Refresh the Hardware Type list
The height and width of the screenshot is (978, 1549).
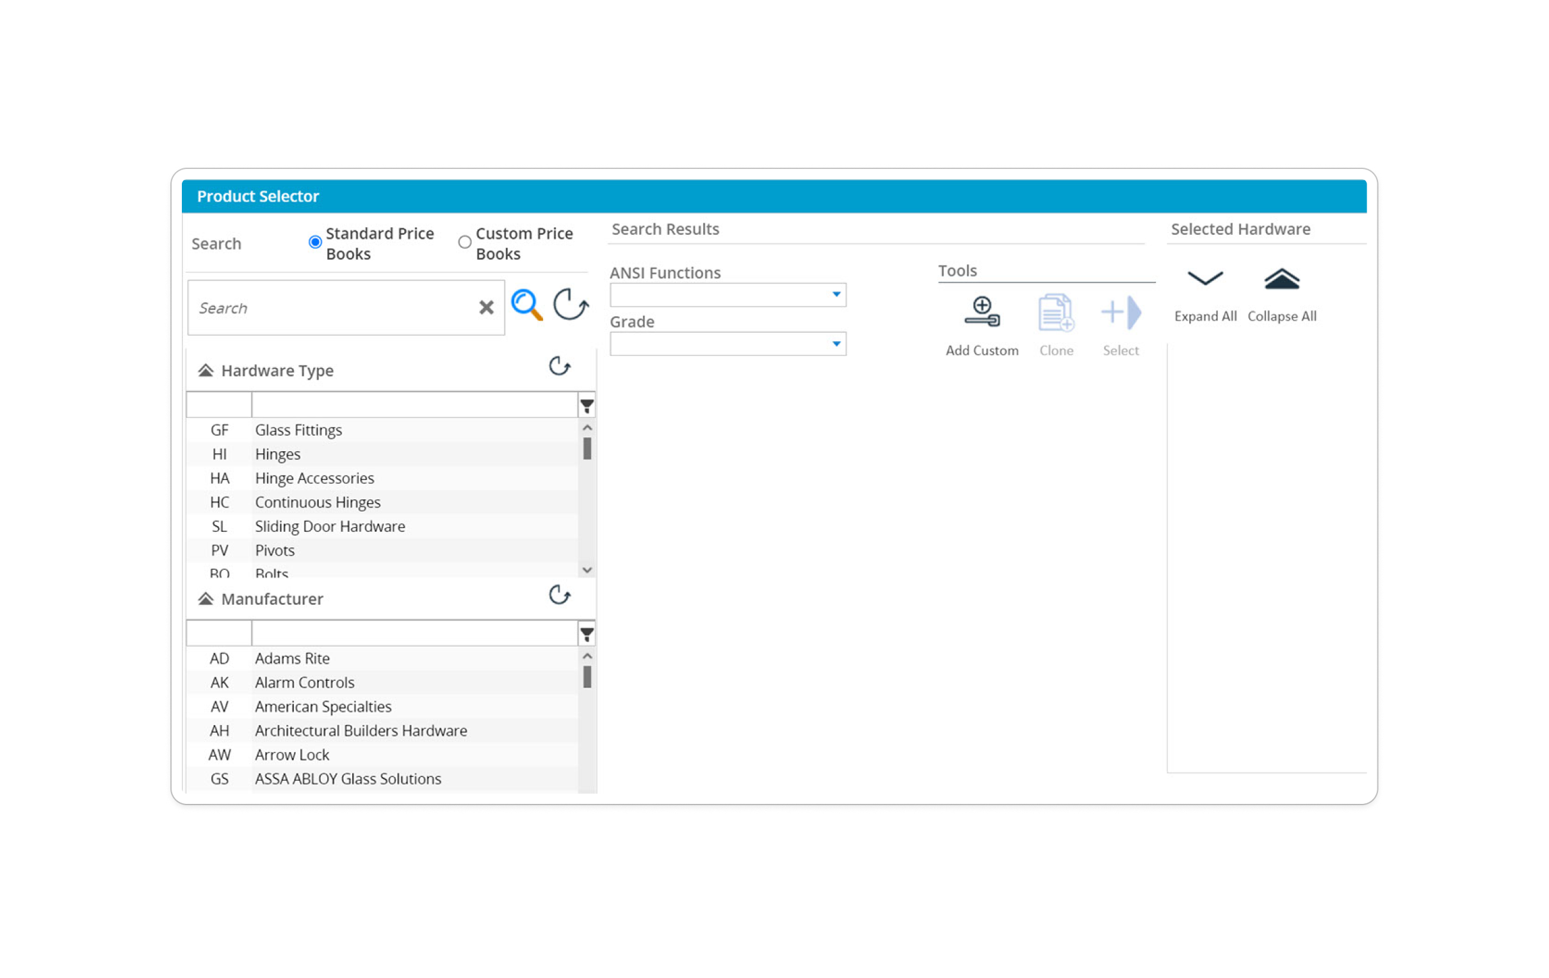pos(560,367)
